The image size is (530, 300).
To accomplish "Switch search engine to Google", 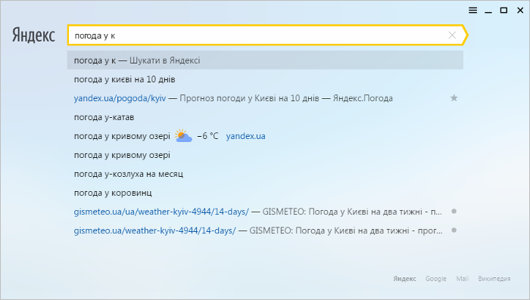I will click(435, 279).
